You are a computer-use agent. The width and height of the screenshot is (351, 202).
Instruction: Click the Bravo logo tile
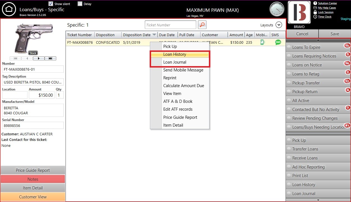tap(299, 12)
